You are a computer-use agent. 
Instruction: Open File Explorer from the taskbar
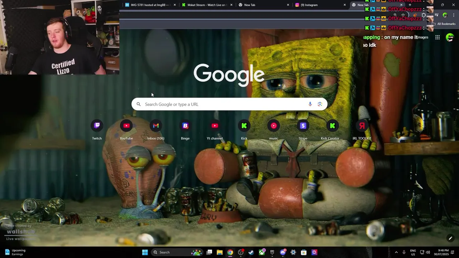tap(220, 252)
